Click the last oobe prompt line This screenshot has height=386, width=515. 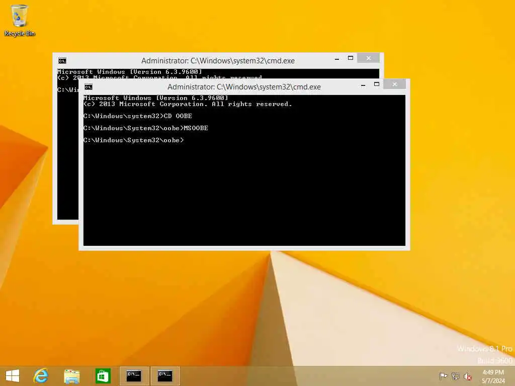point(133,140)
